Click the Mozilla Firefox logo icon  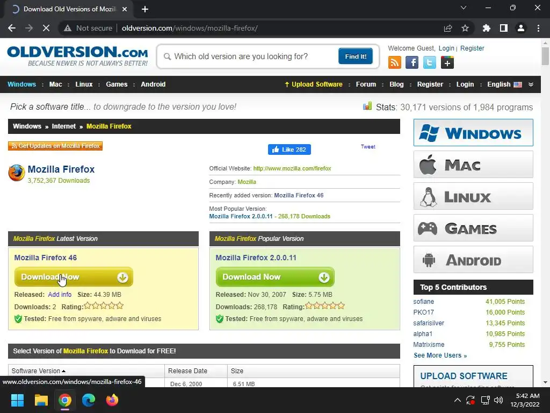(17, 173)
